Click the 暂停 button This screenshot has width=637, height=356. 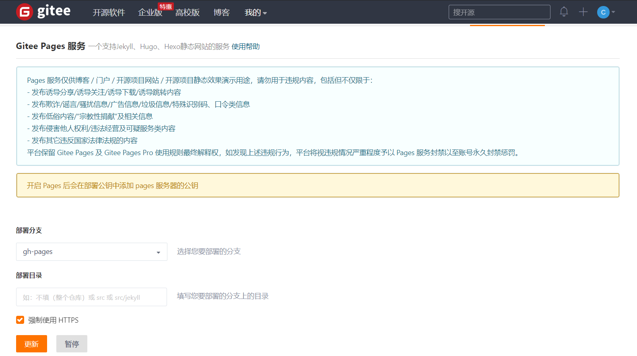(x=72, y=344)
